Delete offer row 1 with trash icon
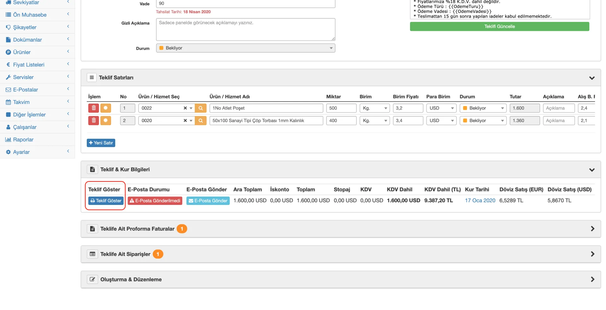The width and height of the screenshot is (606, 310). 93,108
